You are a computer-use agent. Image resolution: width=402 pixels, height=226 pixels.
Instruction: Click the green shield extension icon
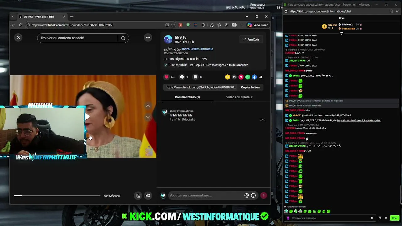click(188, 25)
